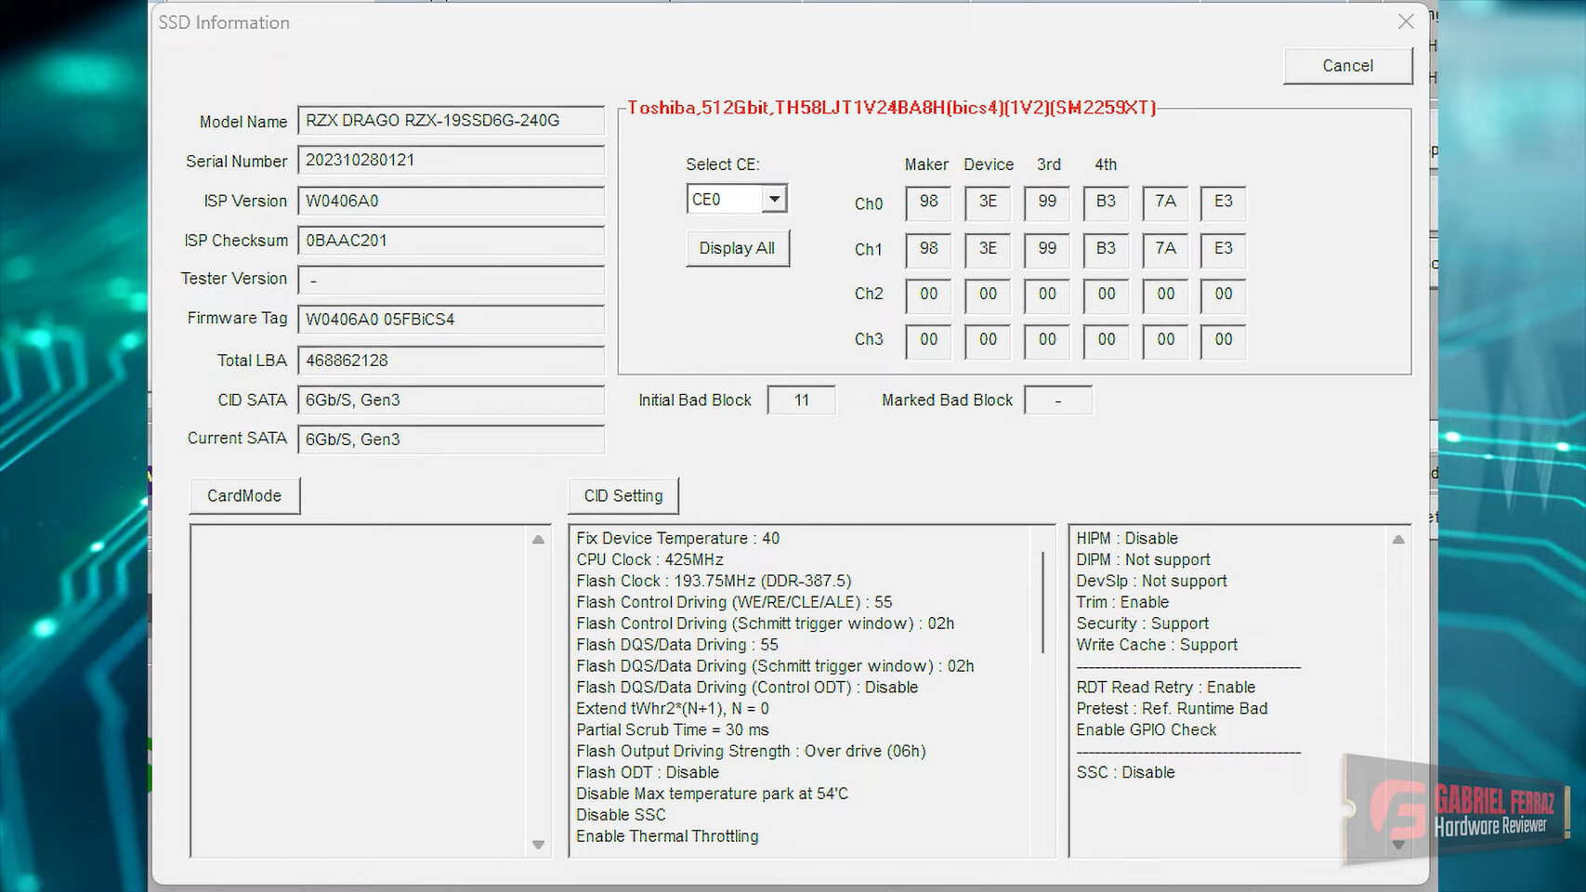Select line 'Disable Max temperature park at 54'C'
The image size is (1586, 892).
point(712,794)
